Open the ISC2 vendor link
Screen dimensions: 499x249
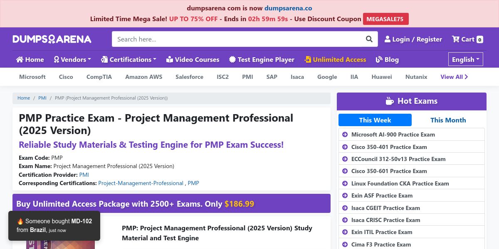click(x=223, y=77)
